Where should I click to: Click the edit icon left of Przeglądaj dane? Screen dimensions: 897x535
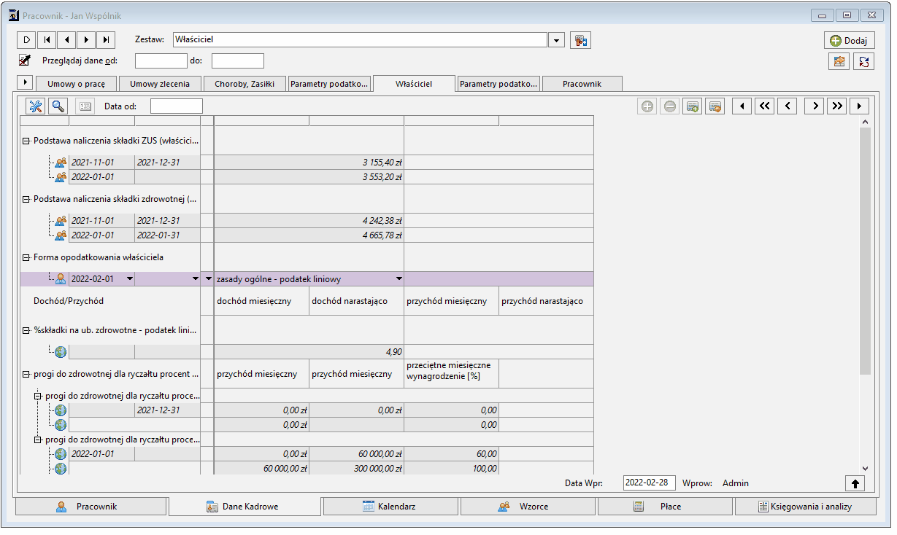coord(26,60)
